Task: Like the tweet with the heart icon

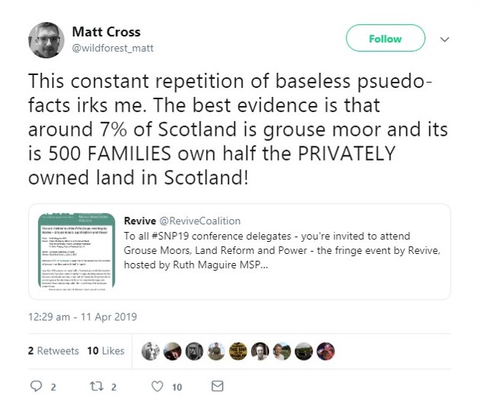Action: pos(157,387)
